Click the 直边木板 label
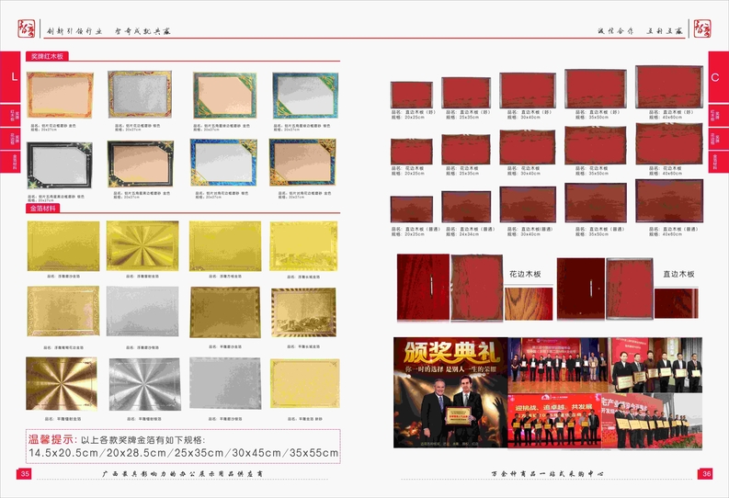This screenshot has height=498, width=729. tap(680, 274)
